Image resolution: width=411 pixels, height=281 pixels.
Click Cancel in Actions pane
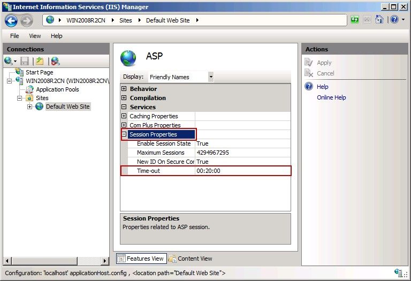[325, 73]
